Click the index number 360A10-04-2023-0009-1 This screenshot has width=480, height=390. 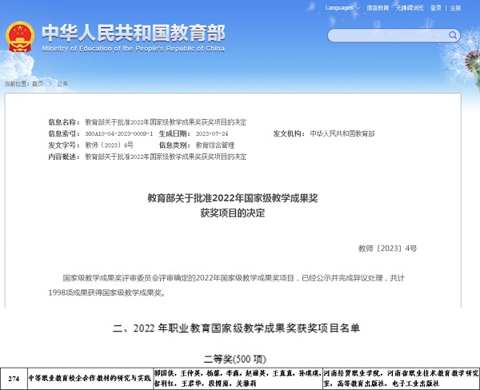point(118,133)
